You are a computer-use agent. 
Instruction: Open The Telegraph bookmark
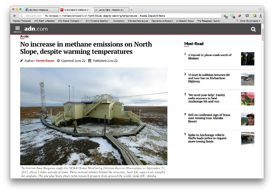(209, 21)
